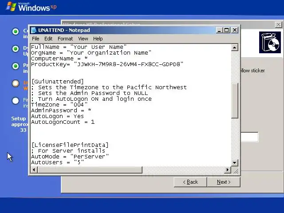This screenshot has height=213, width=284.
Task: Click the Back button in Setup wizard
Action: coord(190,182)
